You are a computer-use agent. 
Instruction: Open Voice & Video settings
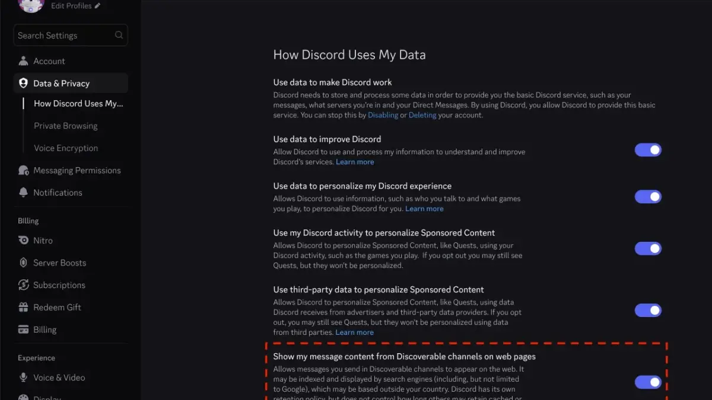71,377
